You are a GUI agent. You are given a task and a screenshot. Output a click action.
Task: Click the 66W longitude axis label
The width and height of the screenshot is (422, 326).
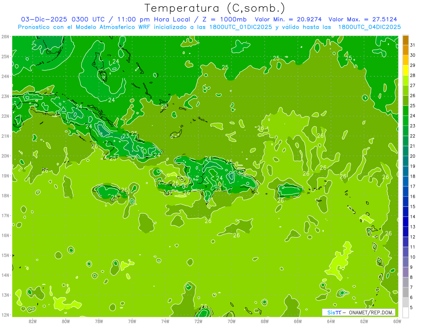(x=298, y=321)
